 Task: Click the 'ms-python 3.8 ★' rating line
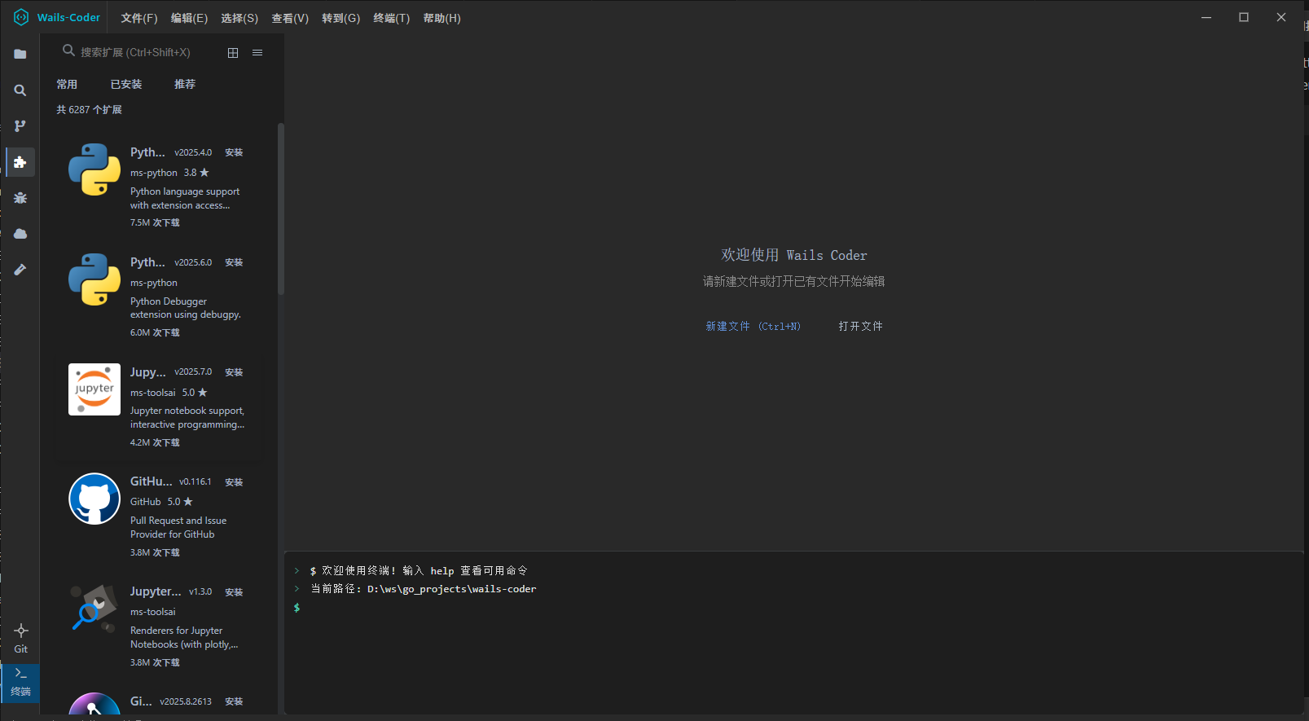pyautogui.click(x=169, y=173)
